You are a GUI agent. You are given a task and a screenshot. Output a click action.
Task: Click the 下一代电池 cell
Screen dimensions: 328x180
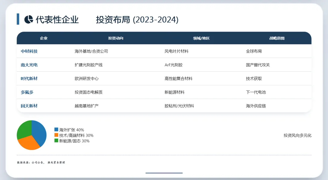(x=256, y=92)
